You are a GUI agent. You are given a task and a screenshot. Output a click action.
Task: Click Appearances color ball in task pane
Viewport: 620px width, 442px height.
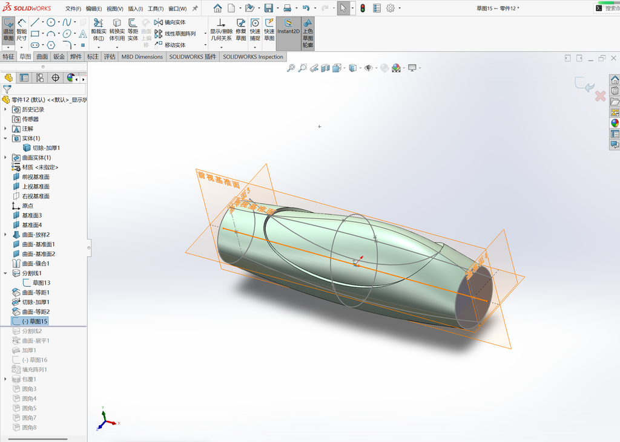[615, 123]
